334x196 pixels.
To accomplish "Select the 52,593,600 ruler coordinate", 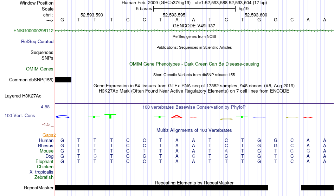I will click(256, 15).
